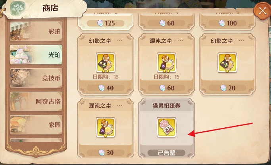271x165 pixels.
Task: Click the 30 光珀 price button
Action: [x=106, y=153]
